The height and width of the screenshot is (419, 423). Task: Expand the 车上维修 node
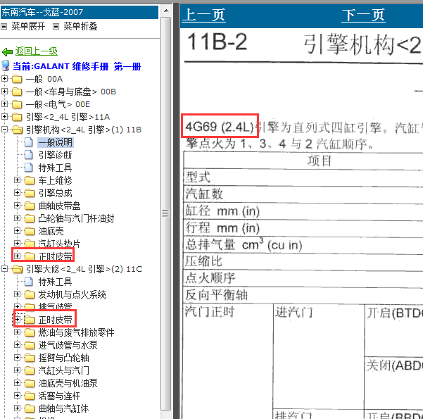pos(17,180)
